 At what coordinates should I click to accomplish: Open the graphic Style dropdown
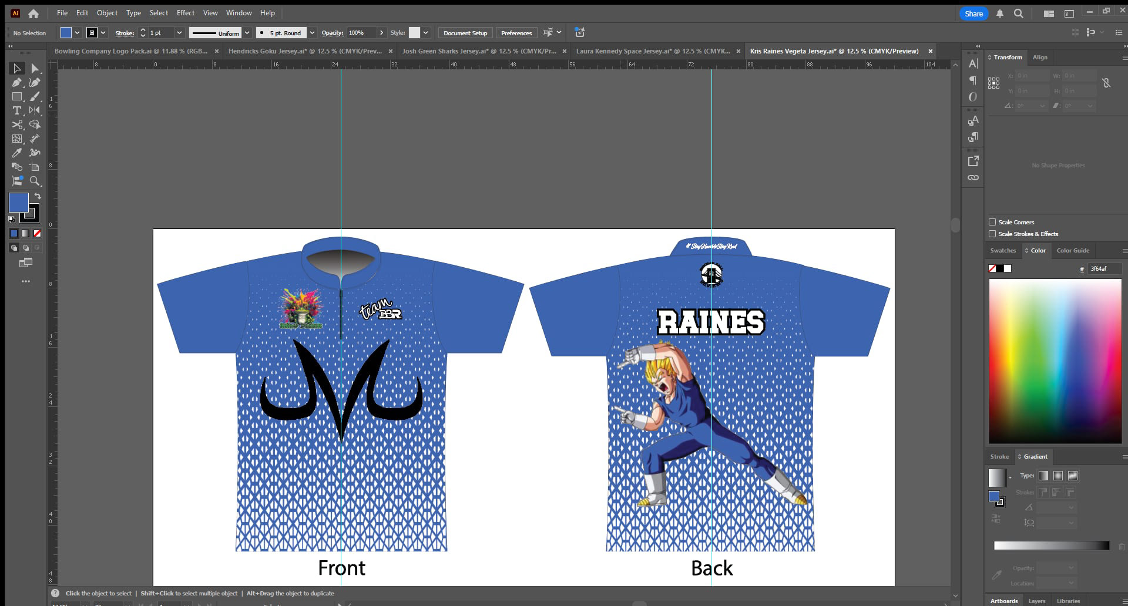(426, 33)
